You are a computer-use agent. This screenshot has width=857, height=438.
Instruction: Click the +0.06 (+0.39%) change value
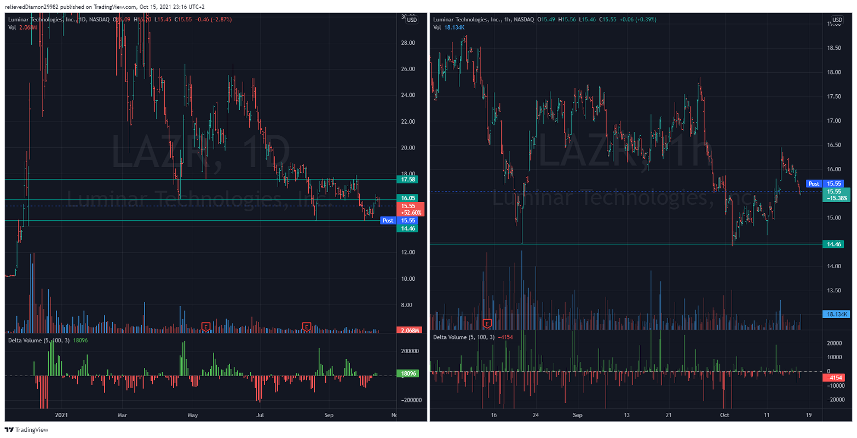point(637,20)
